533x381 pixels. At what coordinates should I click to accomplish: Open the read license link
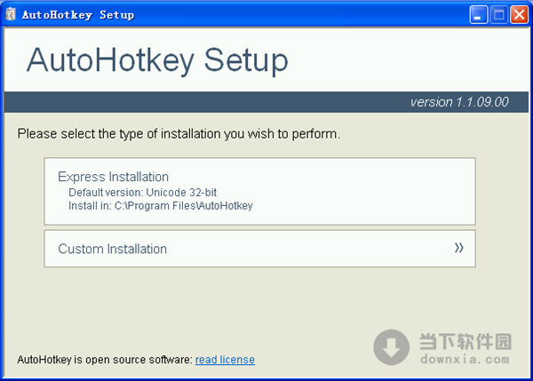pos(225,360)
